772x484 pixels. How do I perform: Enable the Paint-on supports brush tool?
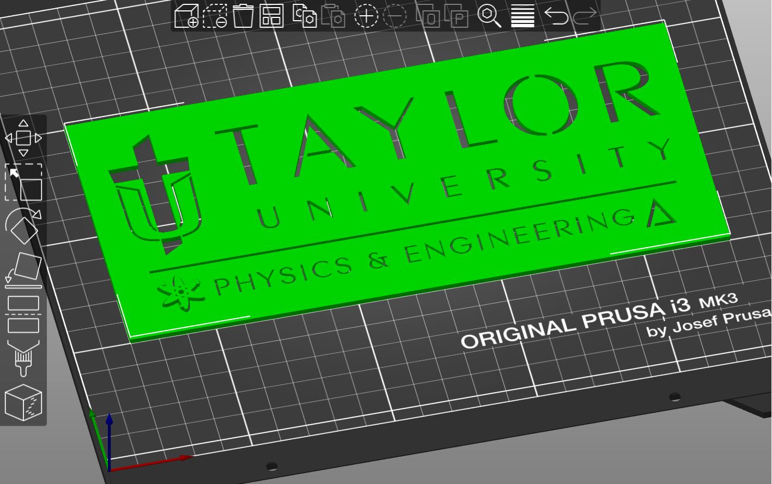tap(23, 359)
